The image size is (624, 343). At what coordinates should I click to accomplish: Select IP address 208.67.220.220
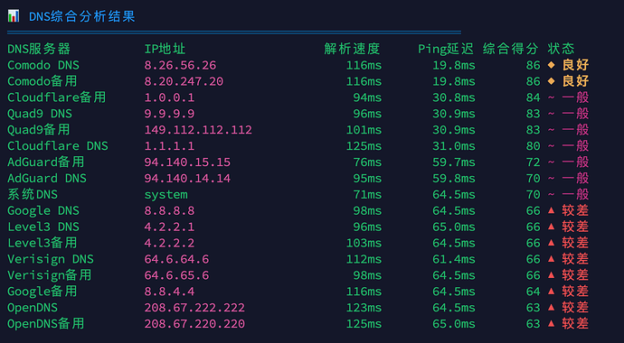pos(194,324)
